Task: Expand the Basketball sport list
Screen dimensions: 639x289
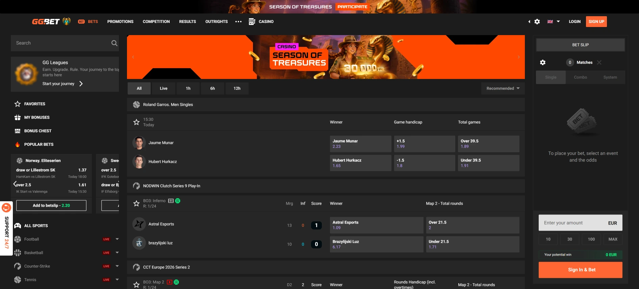Action: click(x=117, y=253)
